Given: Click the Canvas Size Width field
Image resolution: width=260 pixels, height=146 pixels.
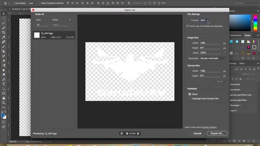Looking at the screenshot, I should click(x=210, y=71).
